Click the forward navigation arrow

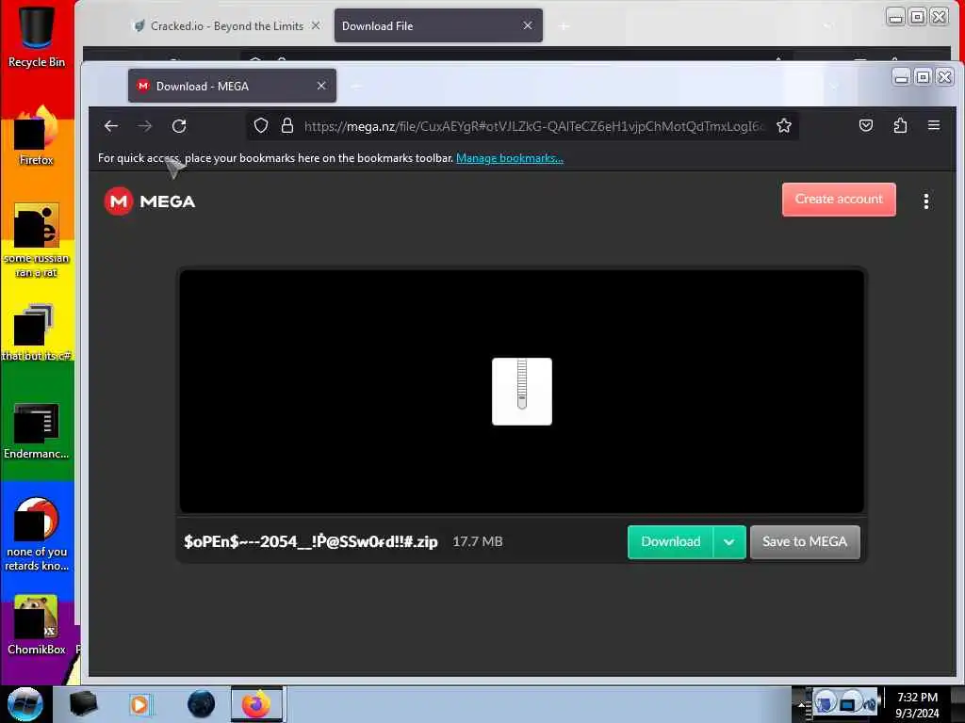[145, 126]
